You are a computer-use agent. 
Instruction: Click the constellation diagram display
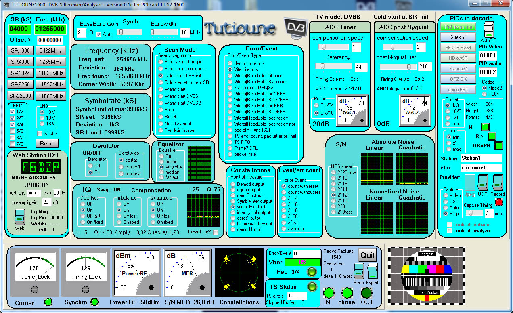tap(239, 273)
